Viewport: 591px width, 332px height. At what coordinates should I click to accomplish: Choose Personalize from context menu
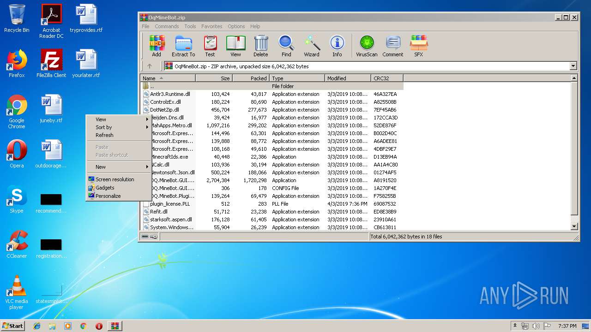119,196
